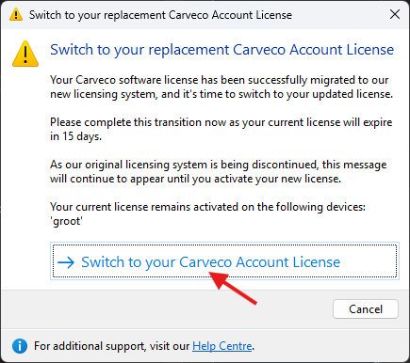Click the large yellow warning icon
Viewport: 410px width, 363px height.
click(x=25, y=54)
